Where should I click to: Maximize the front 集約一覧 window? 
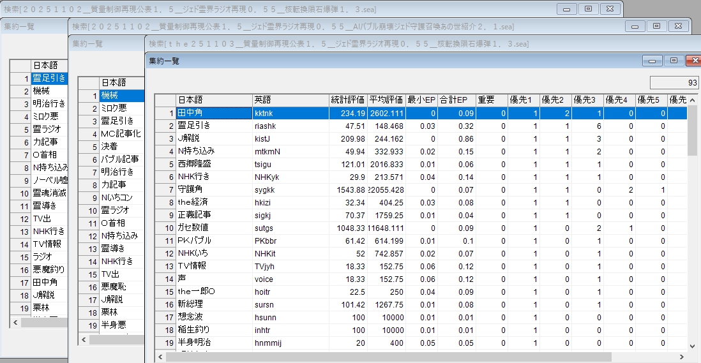(672, 61)
